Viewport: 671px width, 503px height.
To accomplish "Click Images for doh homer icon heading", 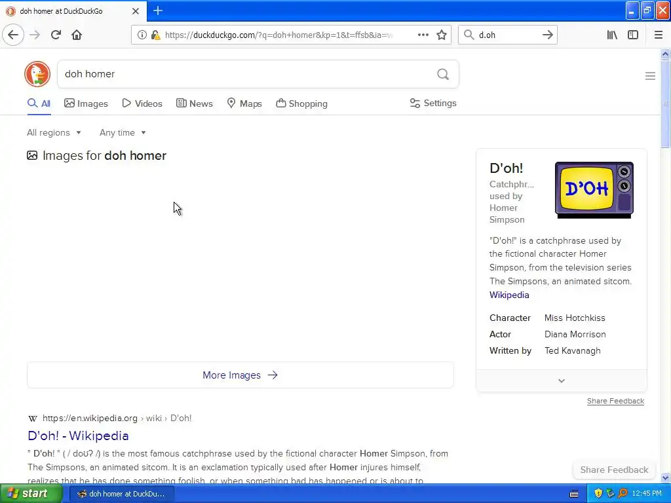I will [x=97, y=155].
